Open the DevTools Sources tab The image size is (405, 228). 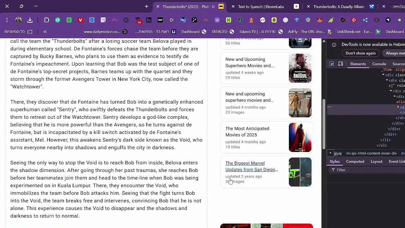pyautogui.click(x=398, y=64)
